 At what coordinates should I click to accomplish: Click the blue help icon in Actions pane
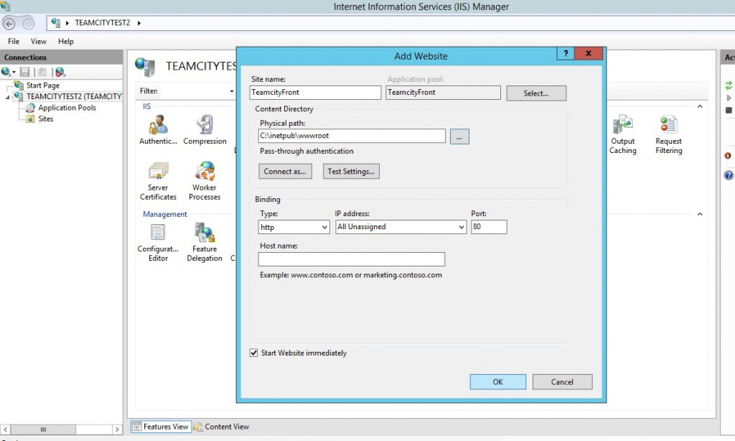729,175
